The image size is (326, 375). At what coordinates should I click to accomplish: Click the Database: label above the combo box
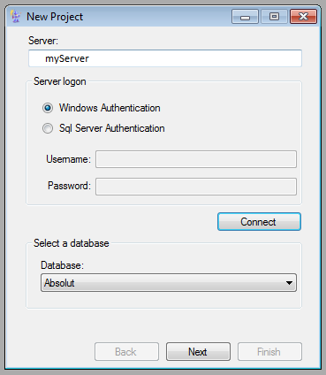point(62,265)
